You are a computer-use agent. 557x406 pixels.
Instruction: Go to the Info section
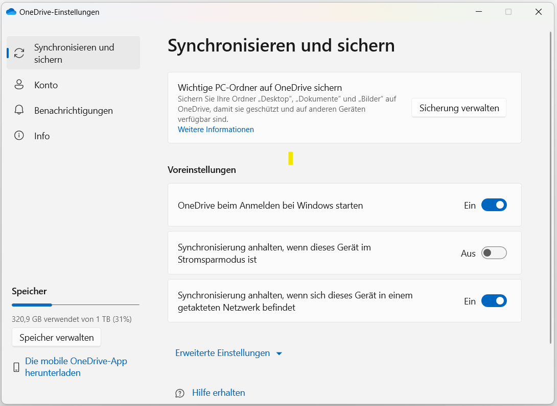pos(73,136)
